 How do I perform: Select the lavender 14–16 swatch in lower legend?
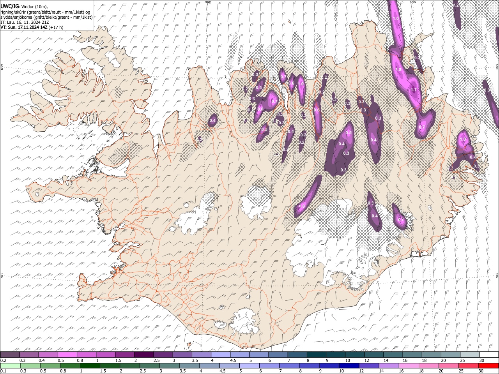tap(388, 365)
